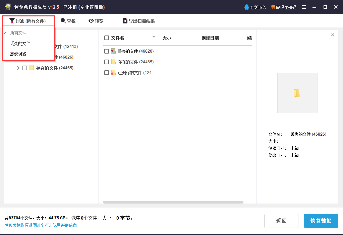Click 文件名 value in preview details
Viewport: 343px width, 235px height.
(x=308, y=134)
